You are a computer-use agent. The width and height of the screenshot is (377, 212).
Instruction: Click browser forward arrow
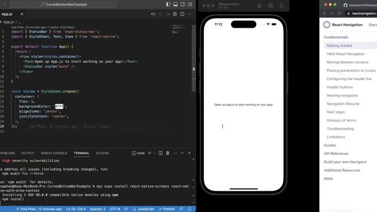[x=332, y=14]
